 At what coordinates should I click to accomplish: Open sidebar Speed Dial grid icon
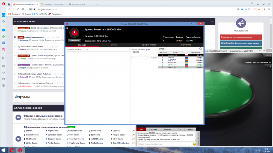pos(4,66)
